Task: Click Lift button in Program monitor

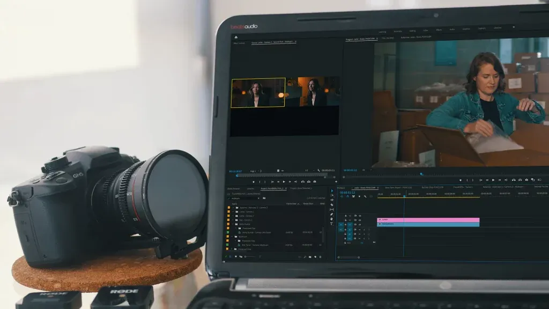Action: (514, 180)
